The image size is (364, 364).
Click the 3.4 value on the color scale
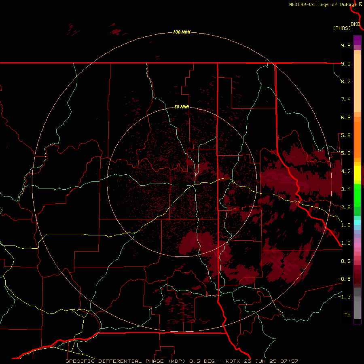(x=346, y=189)
